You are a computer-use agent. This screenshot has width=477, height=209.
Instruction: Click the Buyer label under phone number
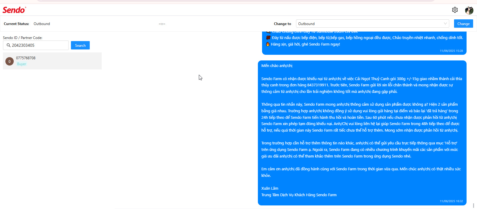[21, 64]
